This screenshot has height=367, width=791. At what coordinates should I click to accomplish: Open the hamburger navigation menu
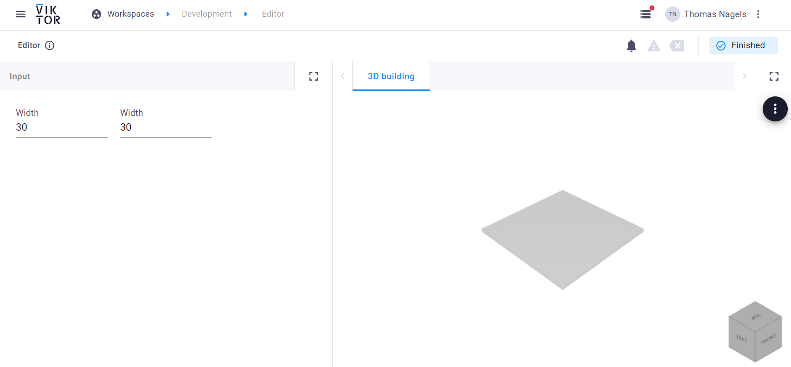[x=20, y=14]
